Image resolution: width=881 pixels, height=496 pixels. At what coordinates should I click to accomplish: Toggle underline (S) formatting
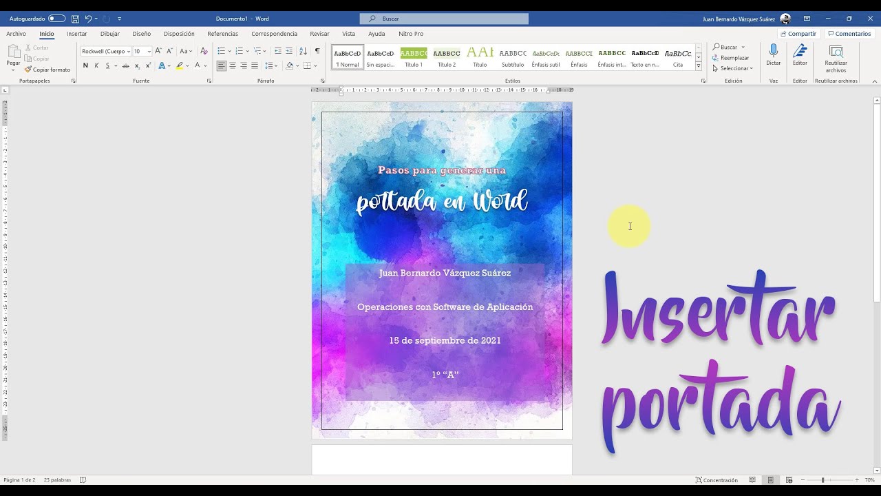[107, 65]
